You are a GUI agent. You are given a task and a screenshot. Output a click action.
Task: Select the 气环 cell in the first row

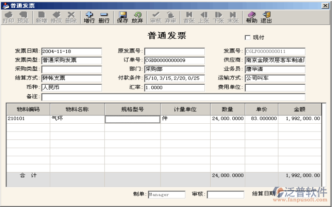point(77,119)
